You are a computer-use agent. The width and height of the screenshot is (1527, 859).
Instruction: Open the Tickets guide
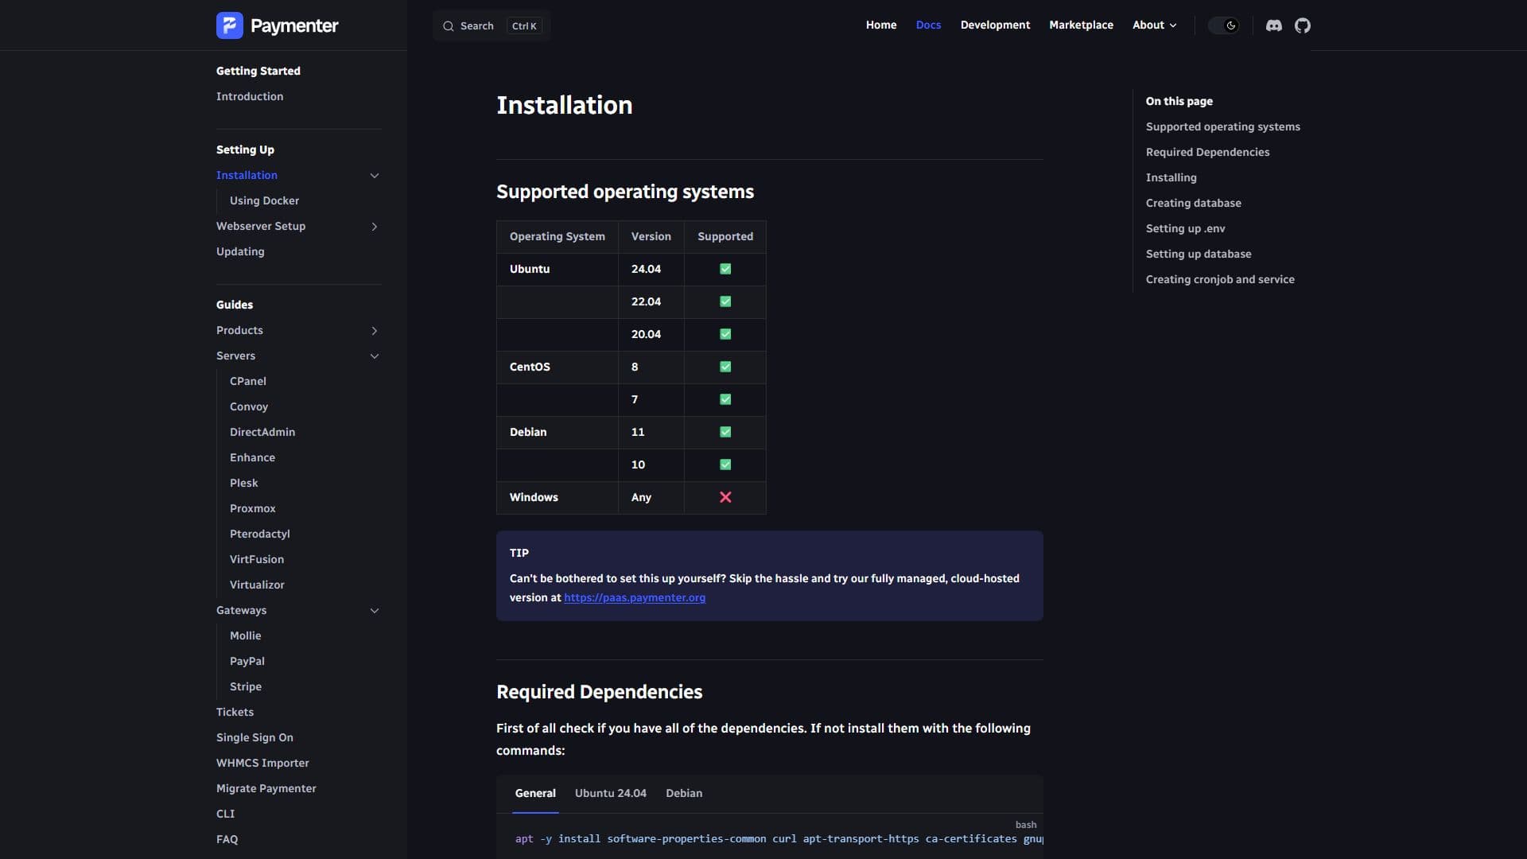coord(235,713)
